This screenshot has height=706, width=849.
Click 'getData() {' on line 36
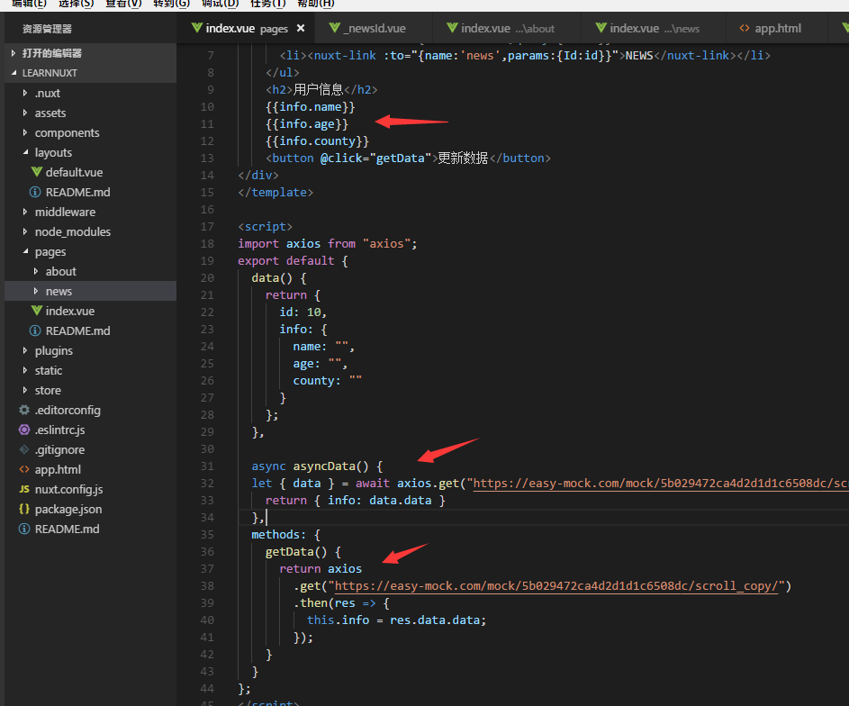click(x=303, y=552)
